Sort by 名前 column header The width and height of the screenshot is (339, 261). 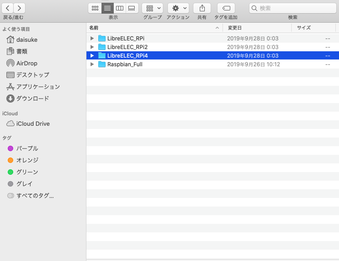[x=155, y=28]
